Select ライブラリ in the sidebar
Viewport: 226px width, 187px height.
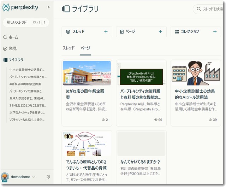[x=16, y=60]
